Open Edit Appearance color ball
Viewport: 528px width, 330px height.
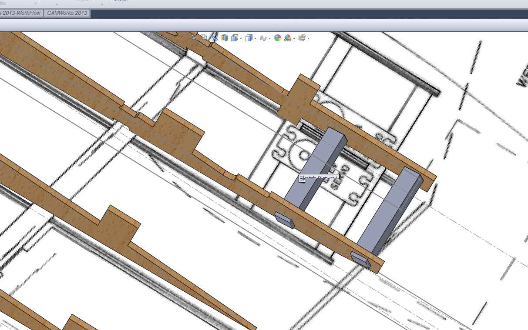pyautogui.click(x=278, y=38)
